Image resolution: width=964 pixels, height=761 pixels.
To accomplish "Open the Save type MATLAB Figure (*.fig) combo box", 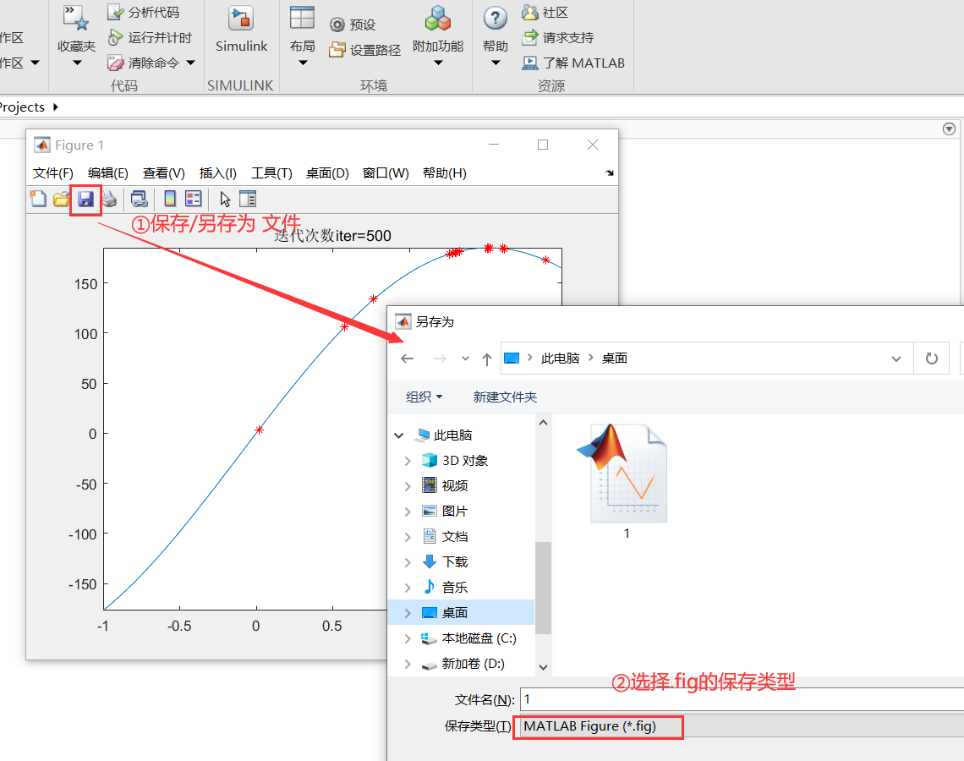I will coord(742,726).
